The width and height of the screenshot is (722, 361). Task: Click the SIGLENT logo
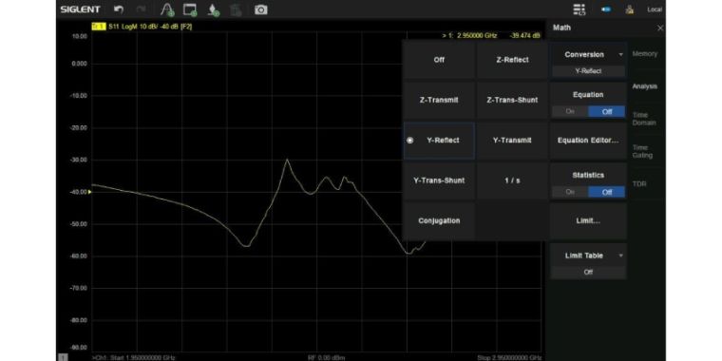[80, 9]
